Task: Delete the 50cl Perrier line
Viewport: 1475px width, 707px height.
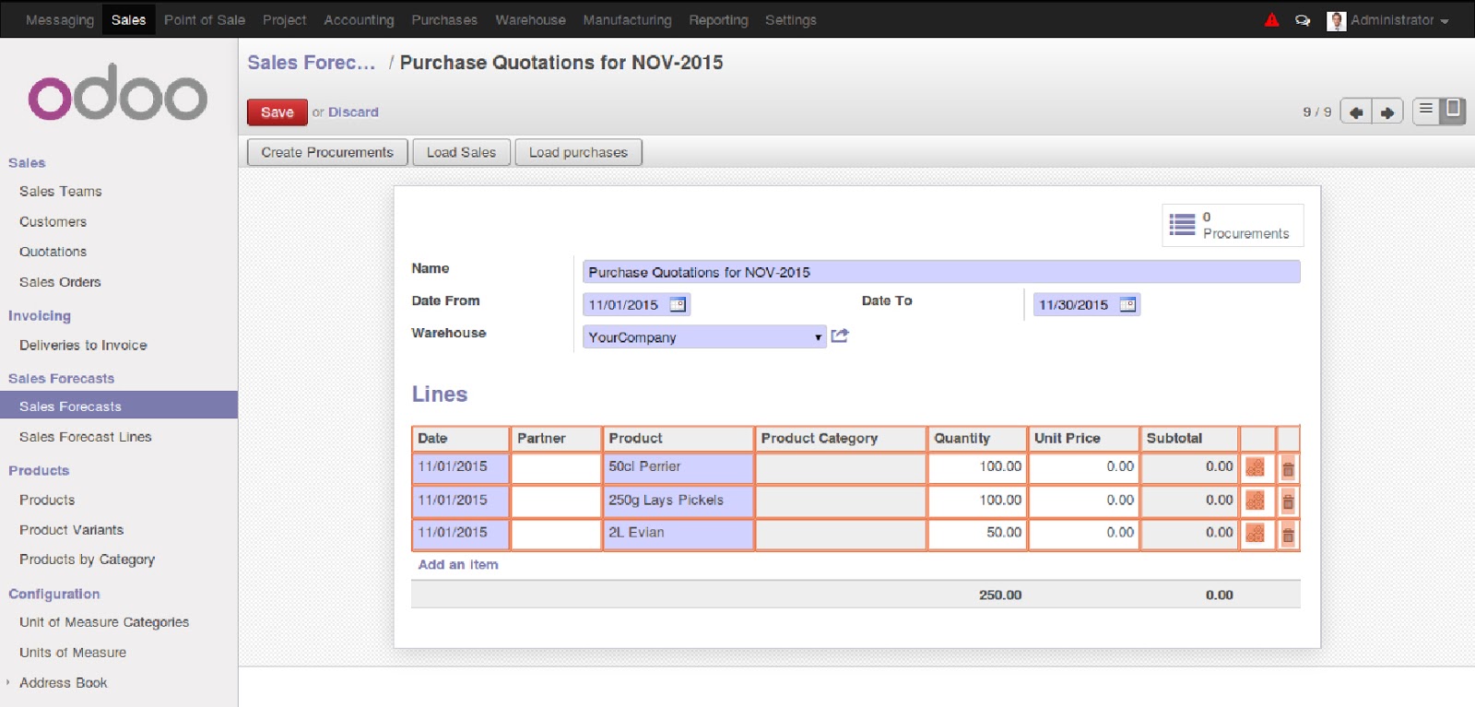Action: (1288, 468)
